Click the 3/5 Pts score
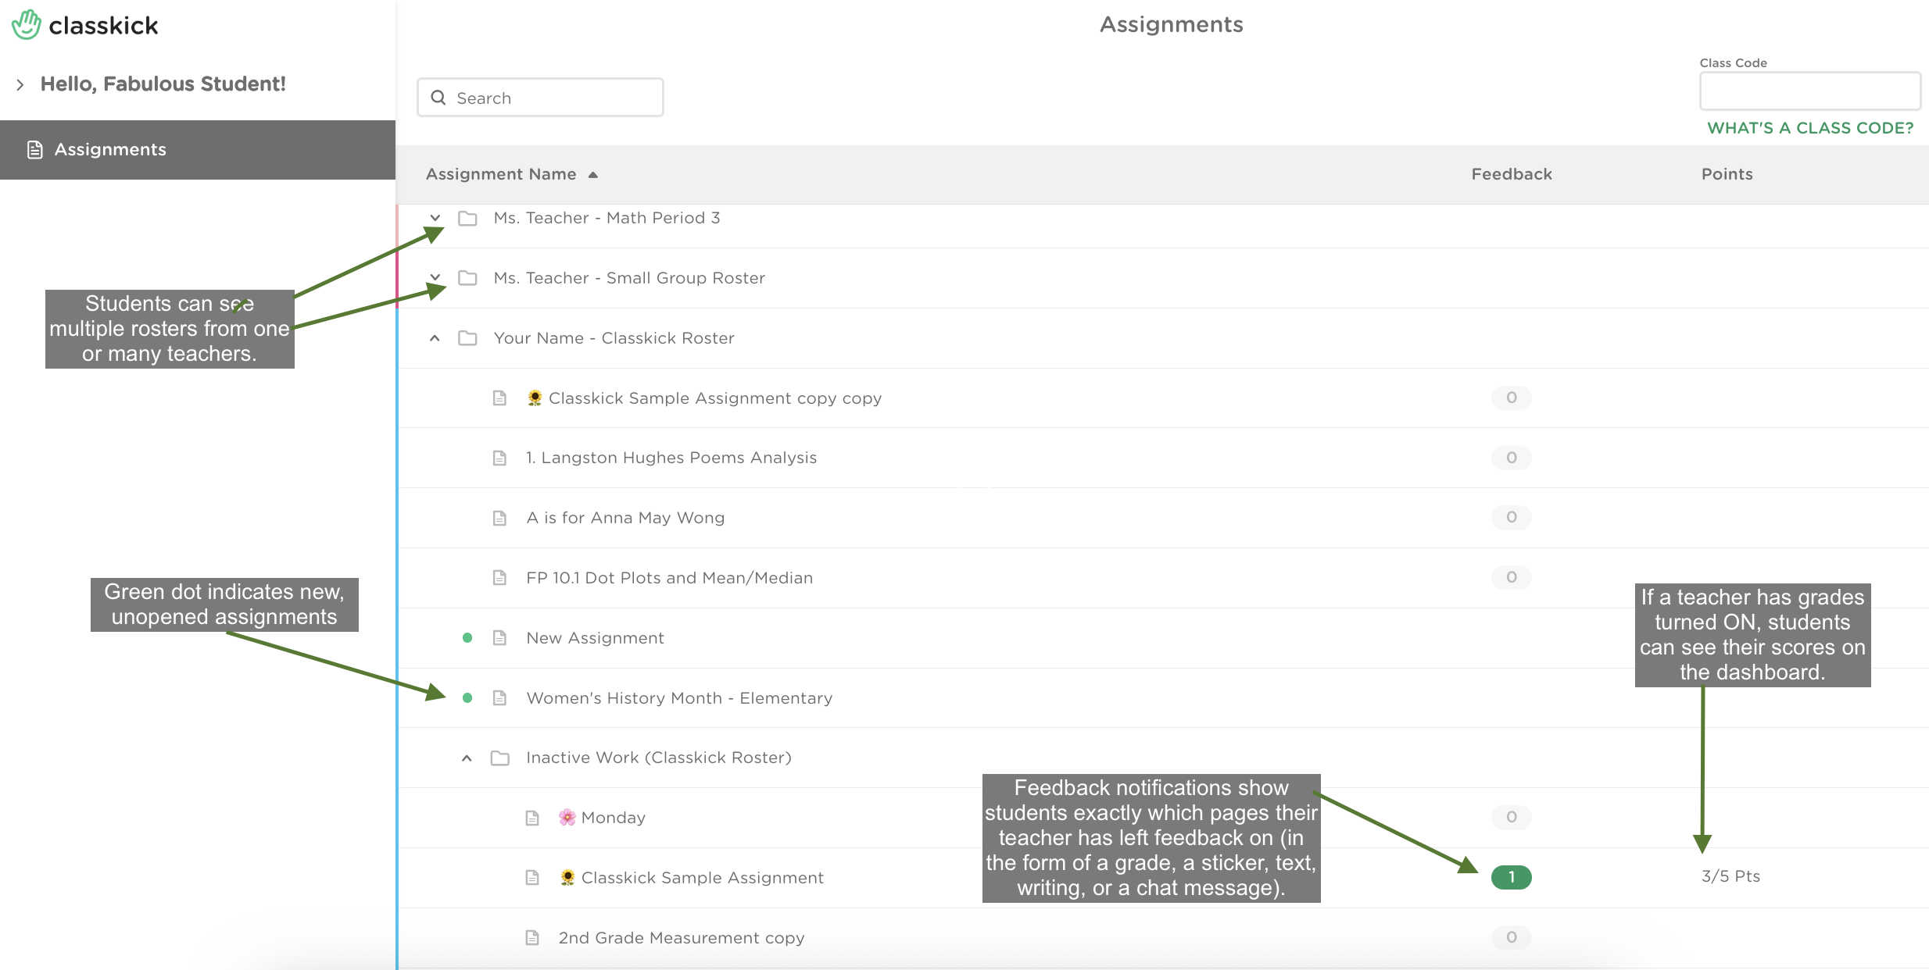This screenshot has height=970, width=1929. pos(1730,876)
